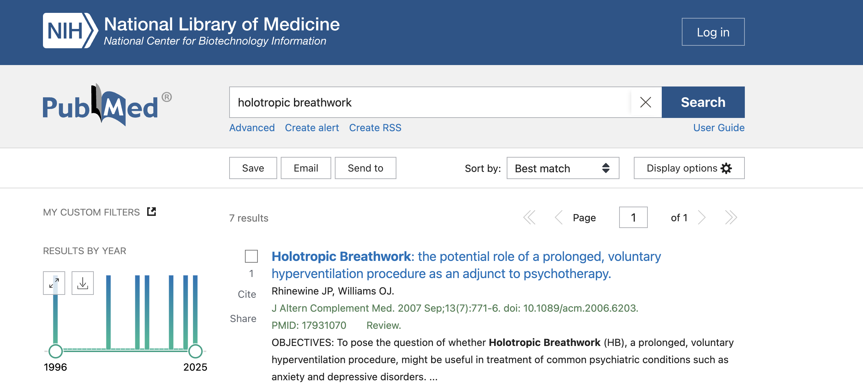
Task: Click the Search button
Action: [x=703, y=102]
